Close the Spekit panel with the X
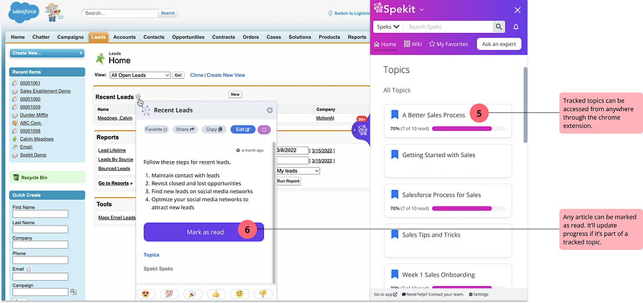 (518, 10)
